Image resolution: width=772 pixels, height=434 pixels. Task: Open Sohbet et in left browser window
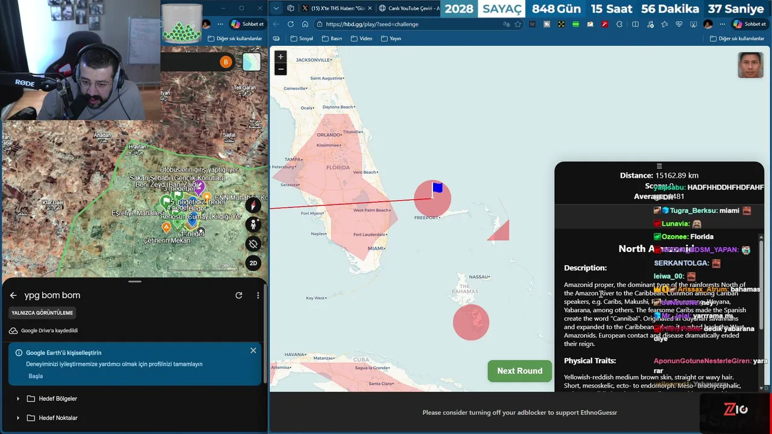pyautogui.click(x=247, y=24)
